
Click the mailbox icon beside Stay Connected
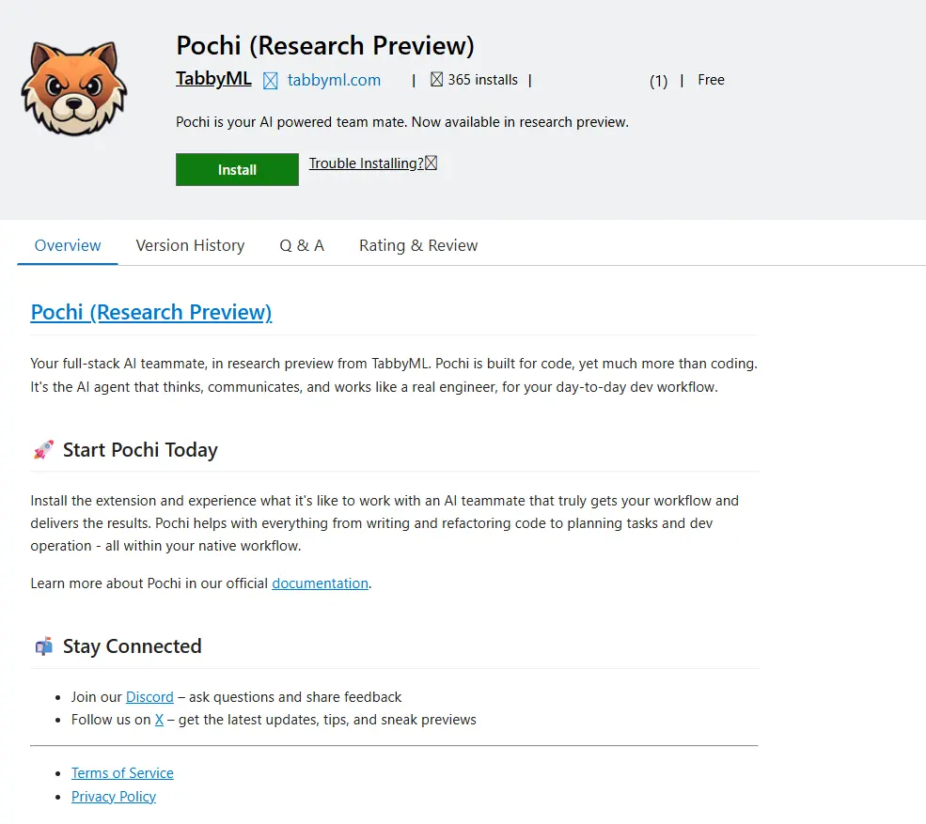(x=43, y=646)
